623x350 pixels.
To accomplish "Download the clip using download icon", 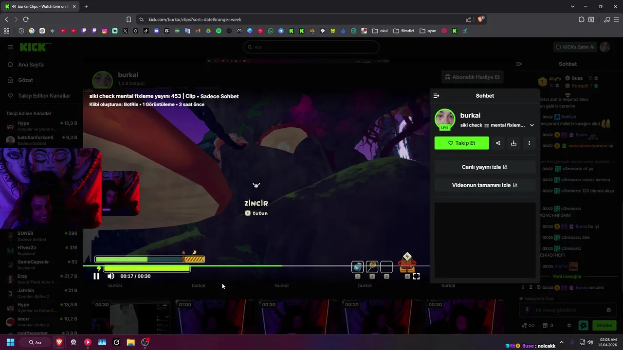I will pos(513,143).
